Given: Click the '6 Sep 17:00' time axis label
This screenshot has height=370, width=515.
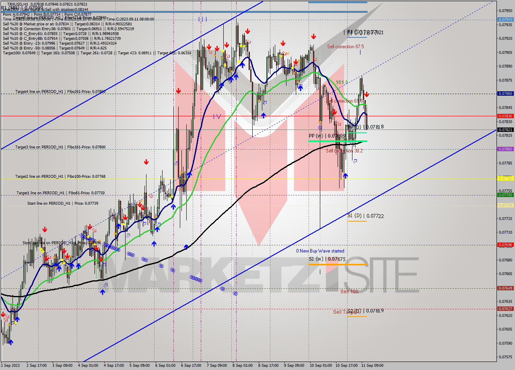Looking at the screenshot, I should pos(191,366).
